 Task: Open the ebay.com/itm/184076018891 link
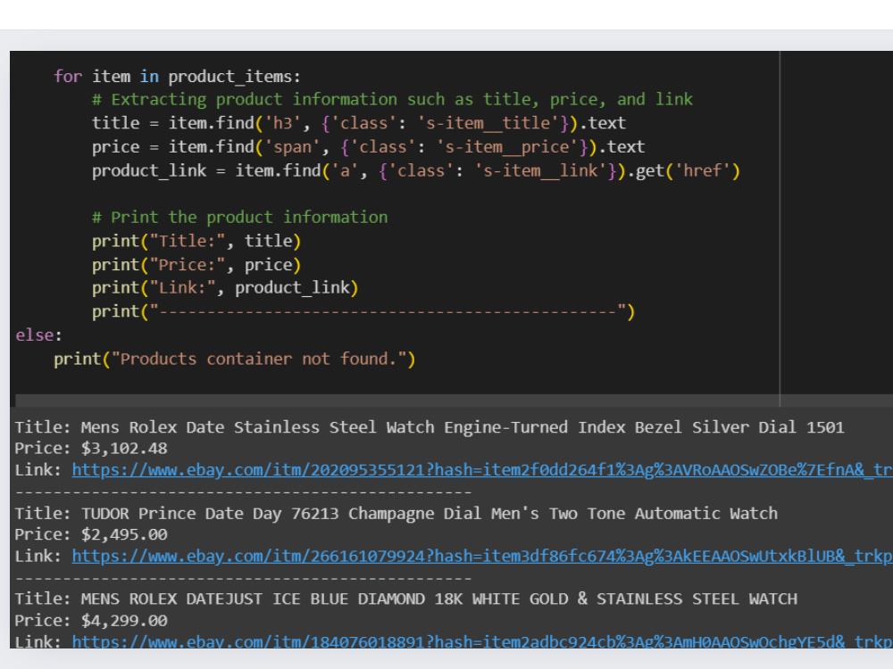click(x=482, y=641)
